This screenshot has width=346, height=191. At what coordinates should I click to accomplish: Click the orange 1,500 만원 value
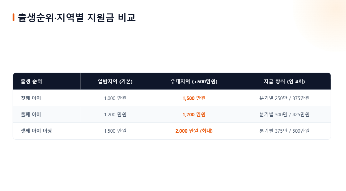tap(194, 98)
